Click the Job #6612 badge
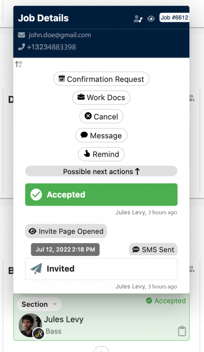 pos(174,18)
